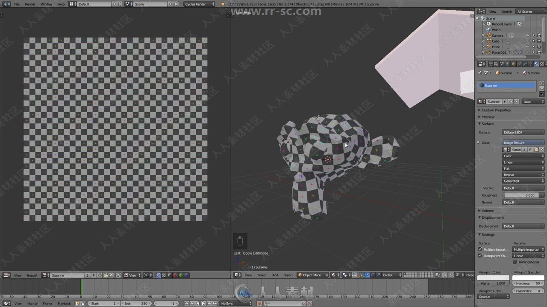547x307 pixels.
Task: Open the Help menu
Action: 61,4
